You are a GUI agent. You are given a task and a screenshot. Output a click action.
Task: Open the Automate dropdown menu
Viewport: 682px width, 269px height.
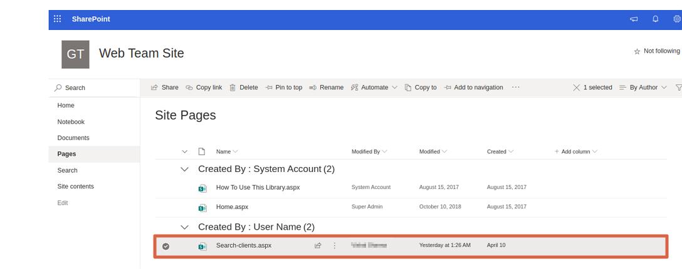click(374, 88)
